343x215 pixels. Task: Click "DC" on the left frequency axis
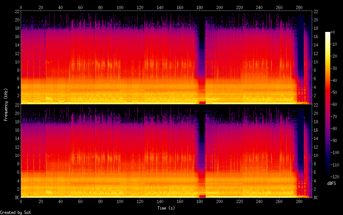pyautogui.click(x=17, y=198)
